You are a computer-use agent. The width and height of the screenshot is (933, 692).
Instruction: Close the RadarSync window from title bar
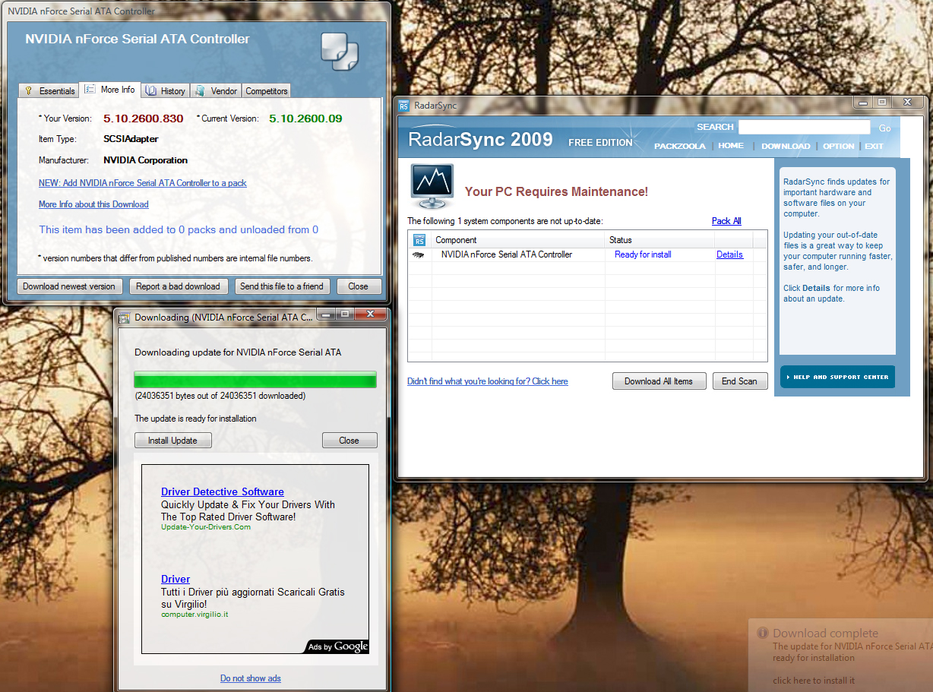(906, 102)
